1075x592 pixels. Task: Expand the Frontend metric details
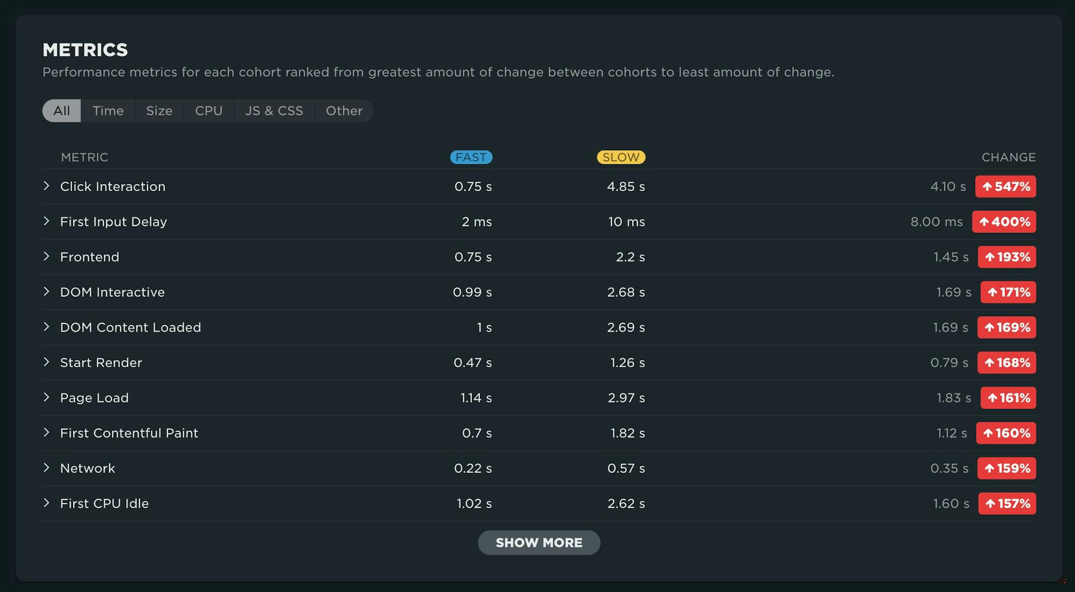click(46, 257)
